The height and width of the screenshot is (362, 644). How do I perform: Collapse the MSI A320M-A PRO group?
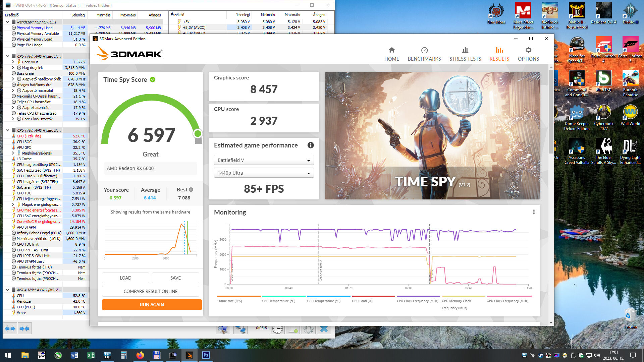click(x=8, y=290)
